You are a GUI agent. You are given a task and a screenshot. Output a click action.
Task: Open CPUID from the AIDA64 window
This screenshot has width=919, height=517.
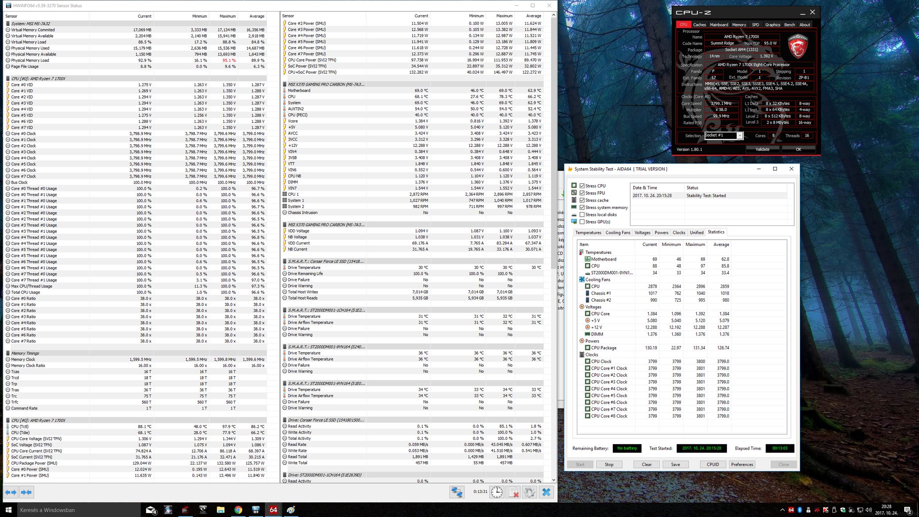[713, 465]
